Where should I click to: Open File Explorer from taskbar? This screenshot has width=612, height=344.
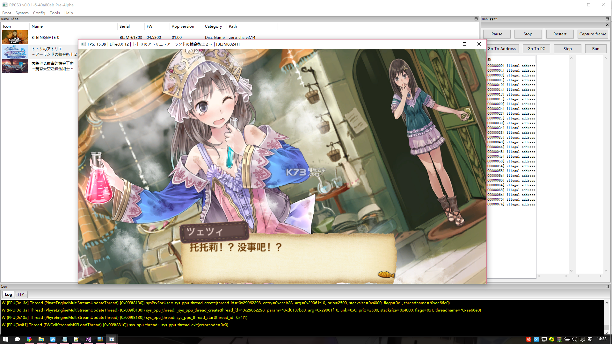click(x=41, y=339)
